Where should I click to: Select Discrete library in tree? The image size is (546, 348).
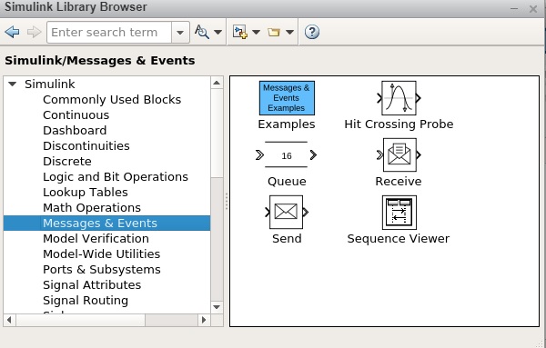[x=66, y=162]
